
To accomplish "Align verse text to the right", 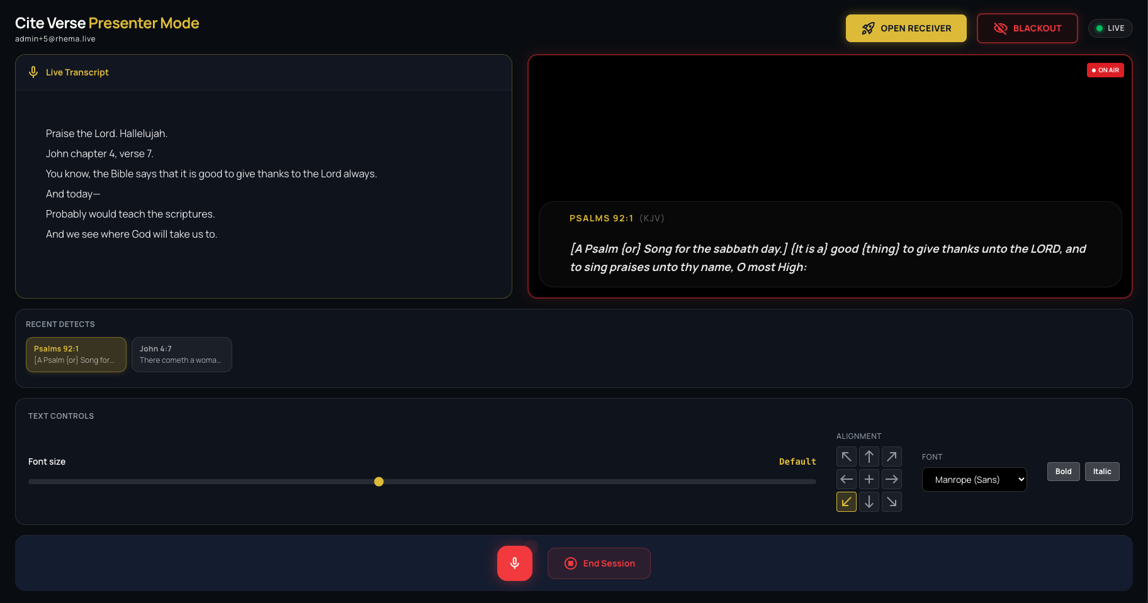I will pos(891,479).
